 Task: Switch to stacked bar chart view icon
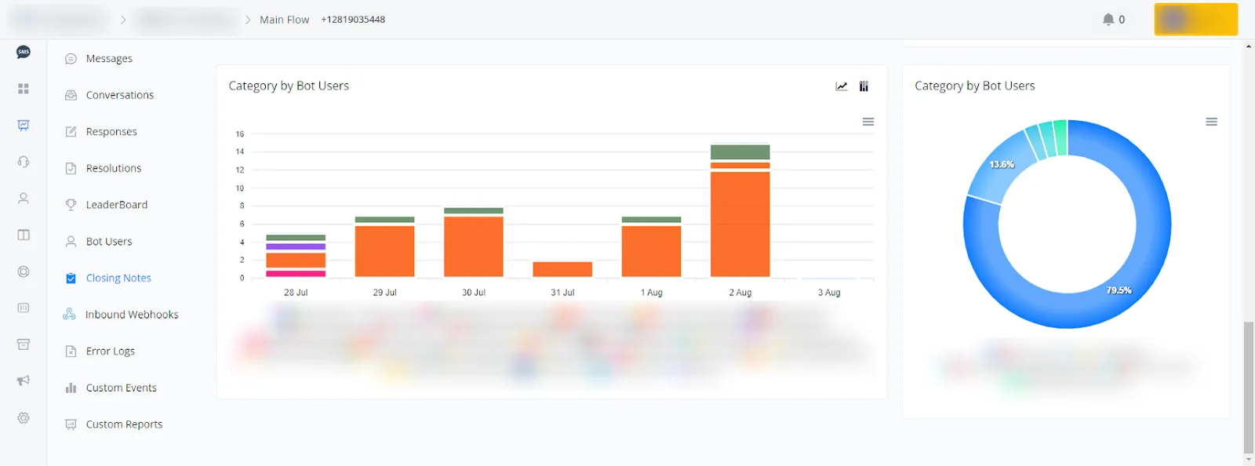tap(864, 86)
